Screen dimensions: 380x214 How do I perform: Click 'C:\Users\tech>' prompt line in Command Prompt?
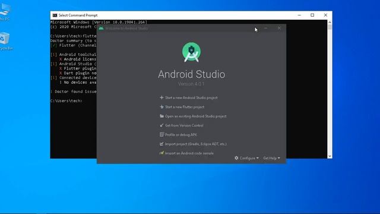pyautogui.click(x=66, y=100)
